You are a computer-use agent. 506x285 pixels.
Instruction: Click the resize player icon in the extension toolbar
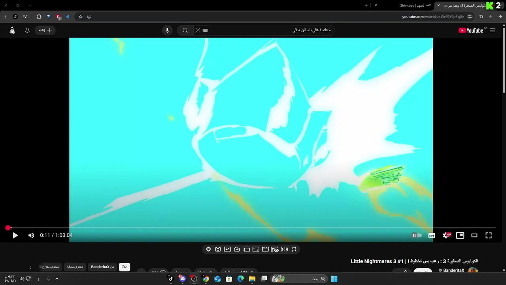pos(256,249)
